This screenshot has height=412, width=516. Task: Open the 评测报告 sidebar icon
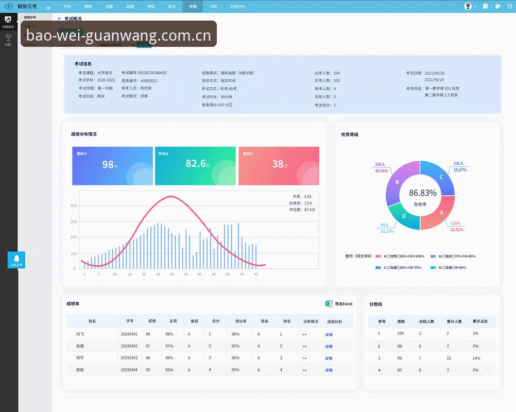[8, 22]
